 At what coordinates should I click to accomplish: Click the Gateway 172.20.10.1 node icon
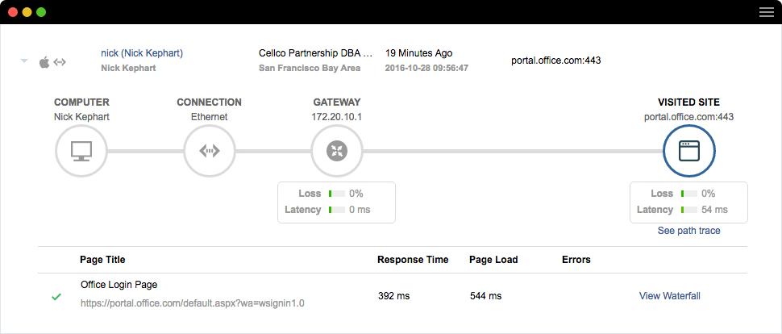(336, 151)
